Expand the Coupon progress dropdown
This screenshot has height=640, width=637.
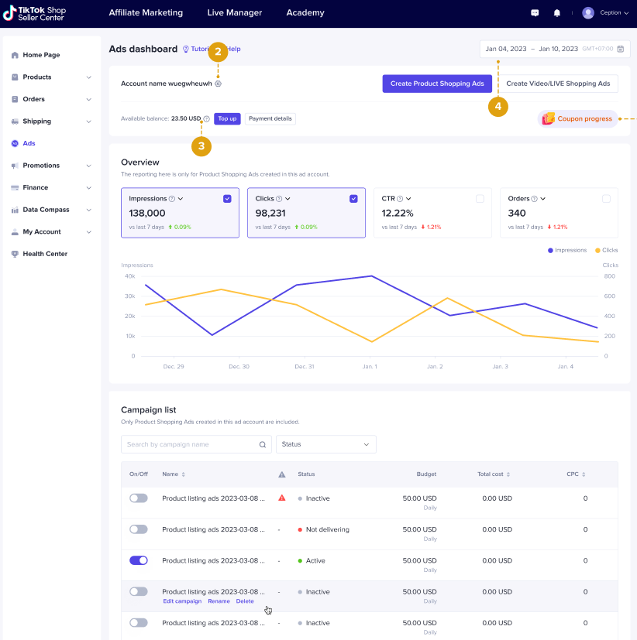tap(625, 119)
